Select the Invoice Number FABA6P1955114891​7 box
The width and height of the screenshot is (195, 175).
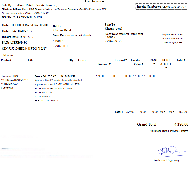pyautogui.click(x=161, y=7)
